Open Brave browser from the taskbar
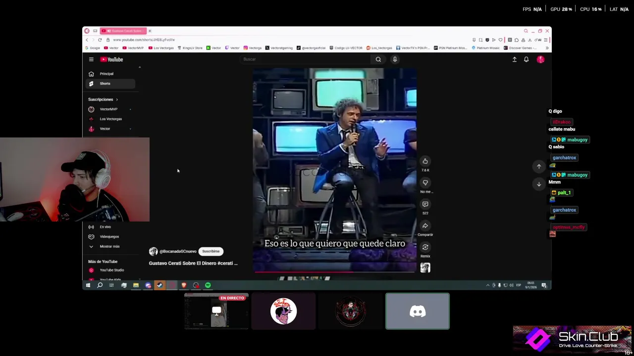 [x=184, y=285]
